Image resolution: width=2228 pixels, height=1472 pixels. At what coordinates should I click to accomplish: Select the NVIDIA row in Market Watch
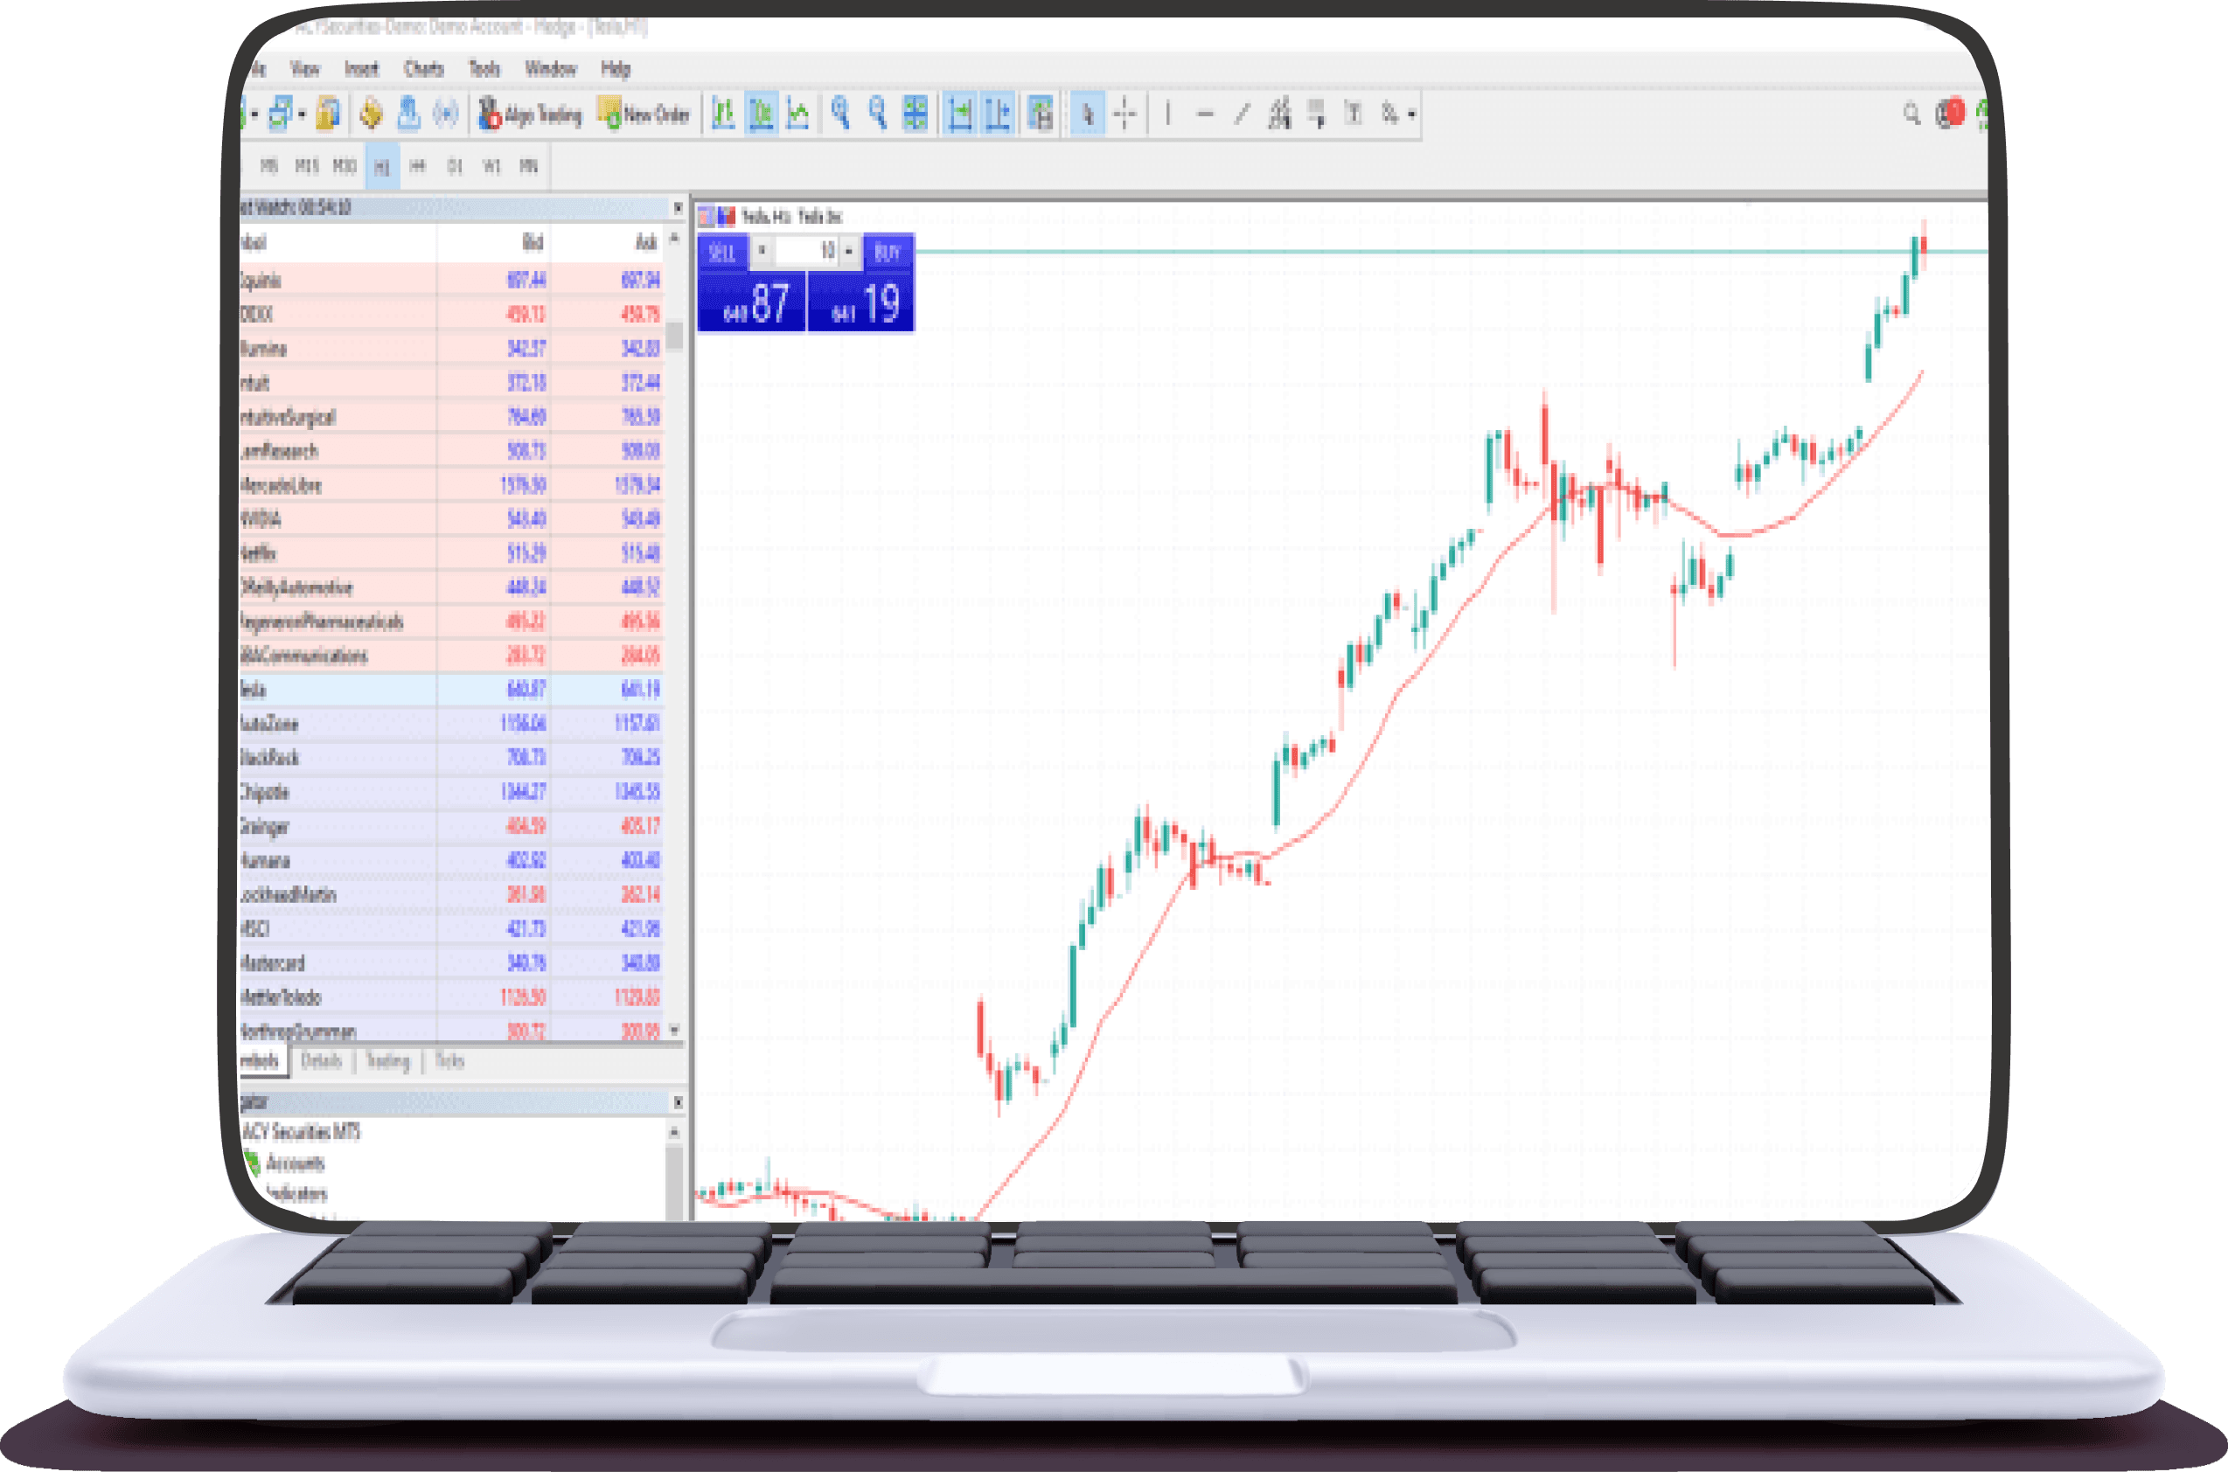453,518
